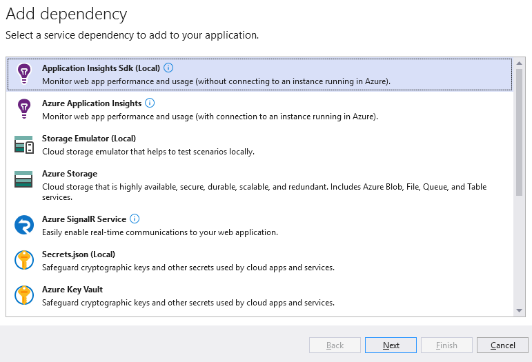Click the dependency list scrollbar thumb
532x362 pixels.
(x=519, y=132)
